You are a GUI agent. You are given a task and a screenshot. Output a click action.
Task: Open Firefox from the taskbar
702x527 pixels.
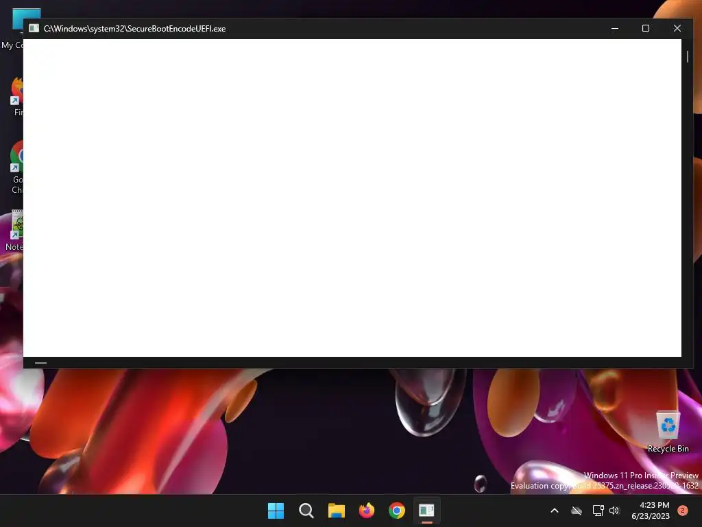point(367,511)
